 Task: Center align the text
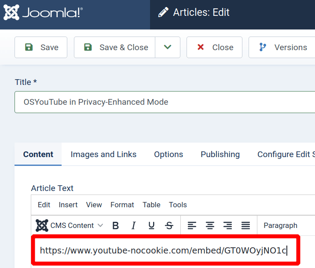coord(210,225)
